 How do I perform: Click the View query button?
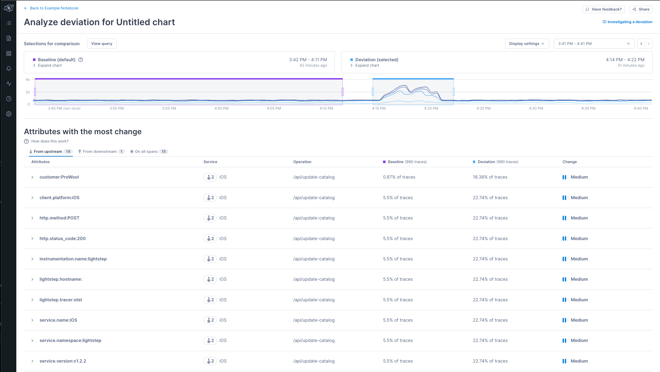point(102,44)
